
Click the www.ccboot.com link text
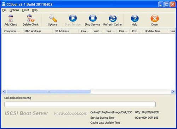[70, 113]
